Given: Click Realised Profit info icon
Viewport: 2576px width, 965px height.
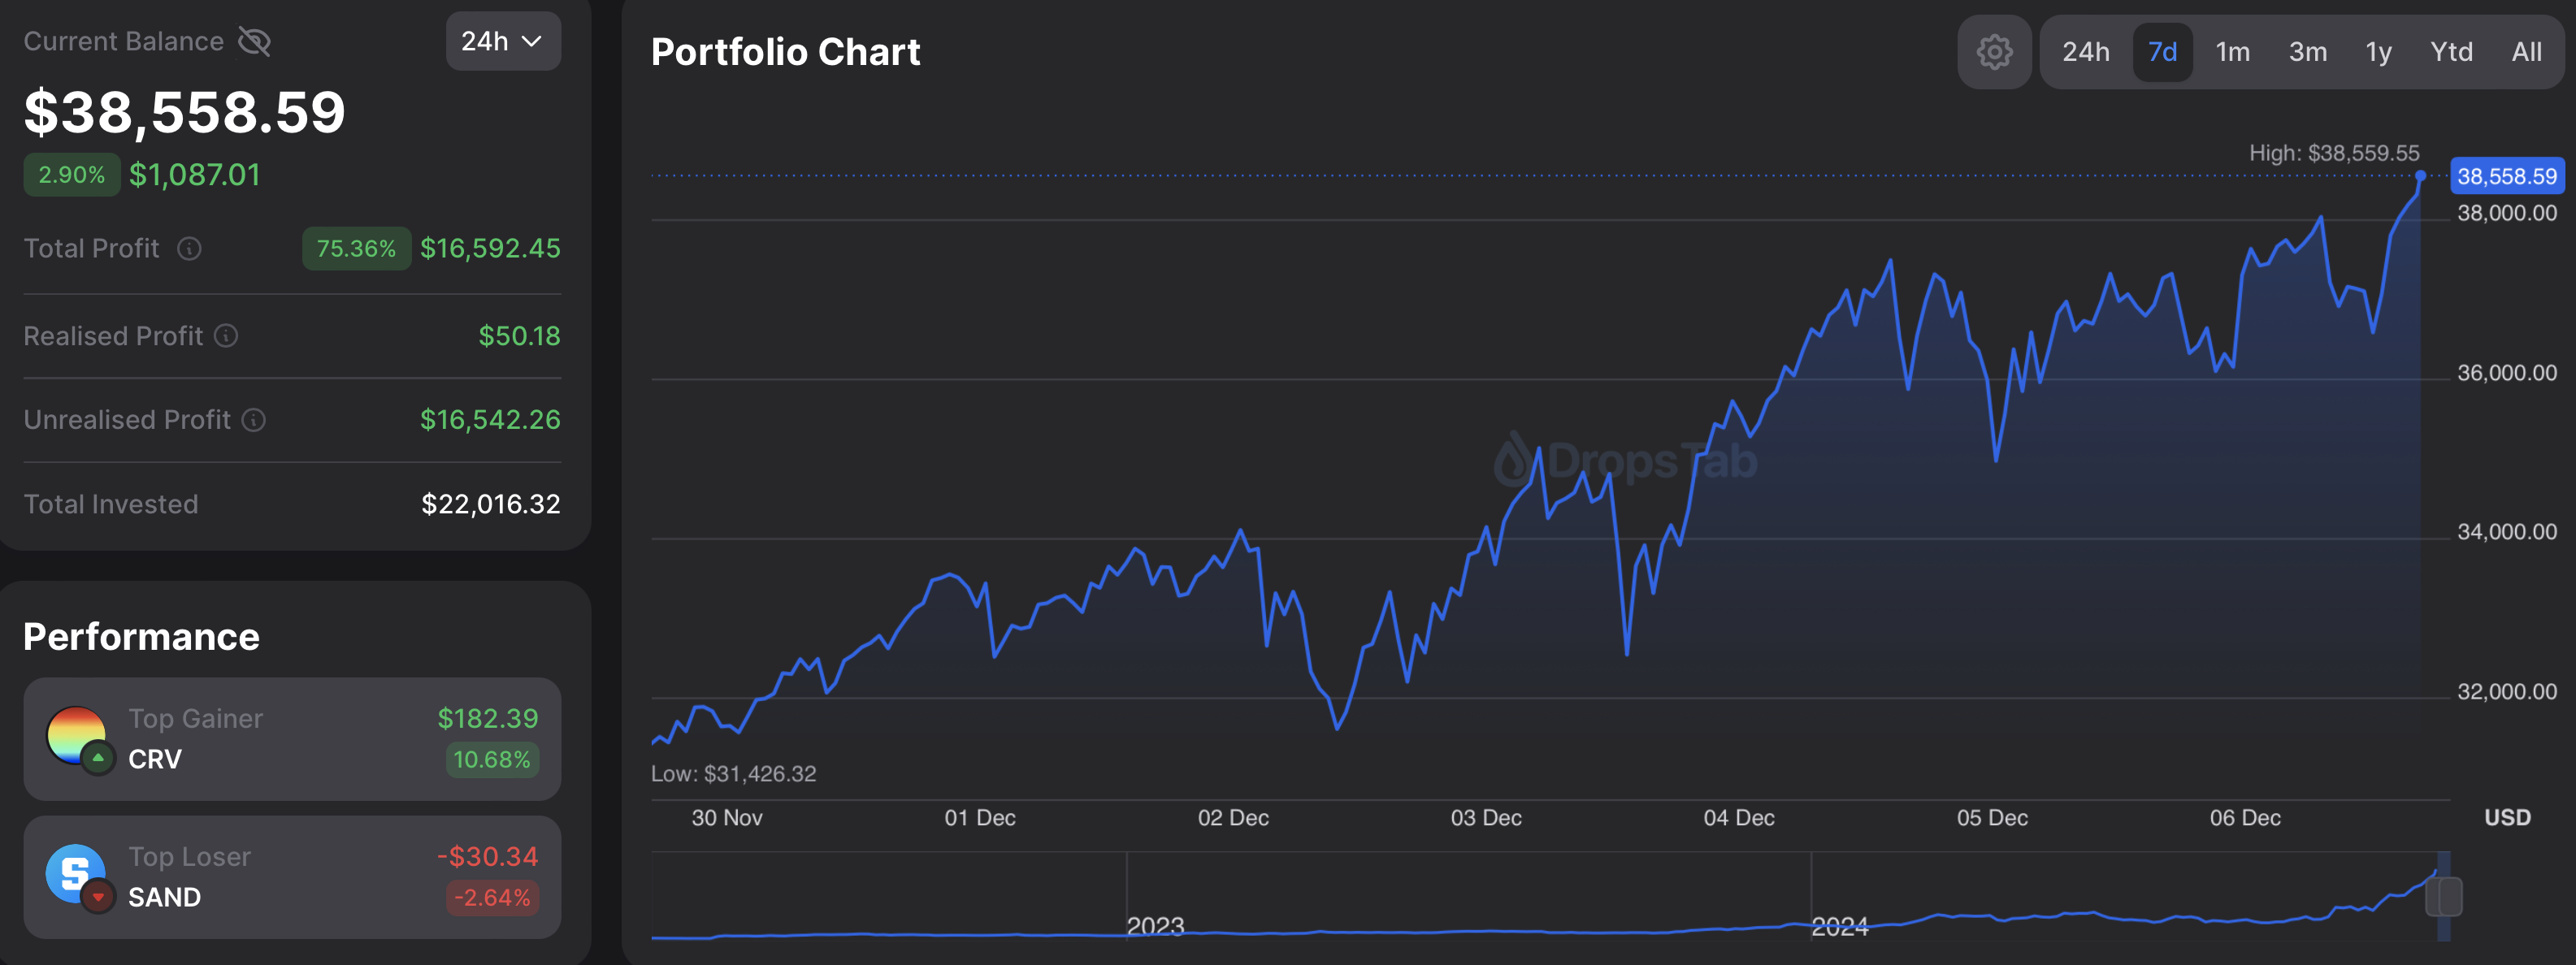Looking at the screenshot, I should (x=227, y=336).
